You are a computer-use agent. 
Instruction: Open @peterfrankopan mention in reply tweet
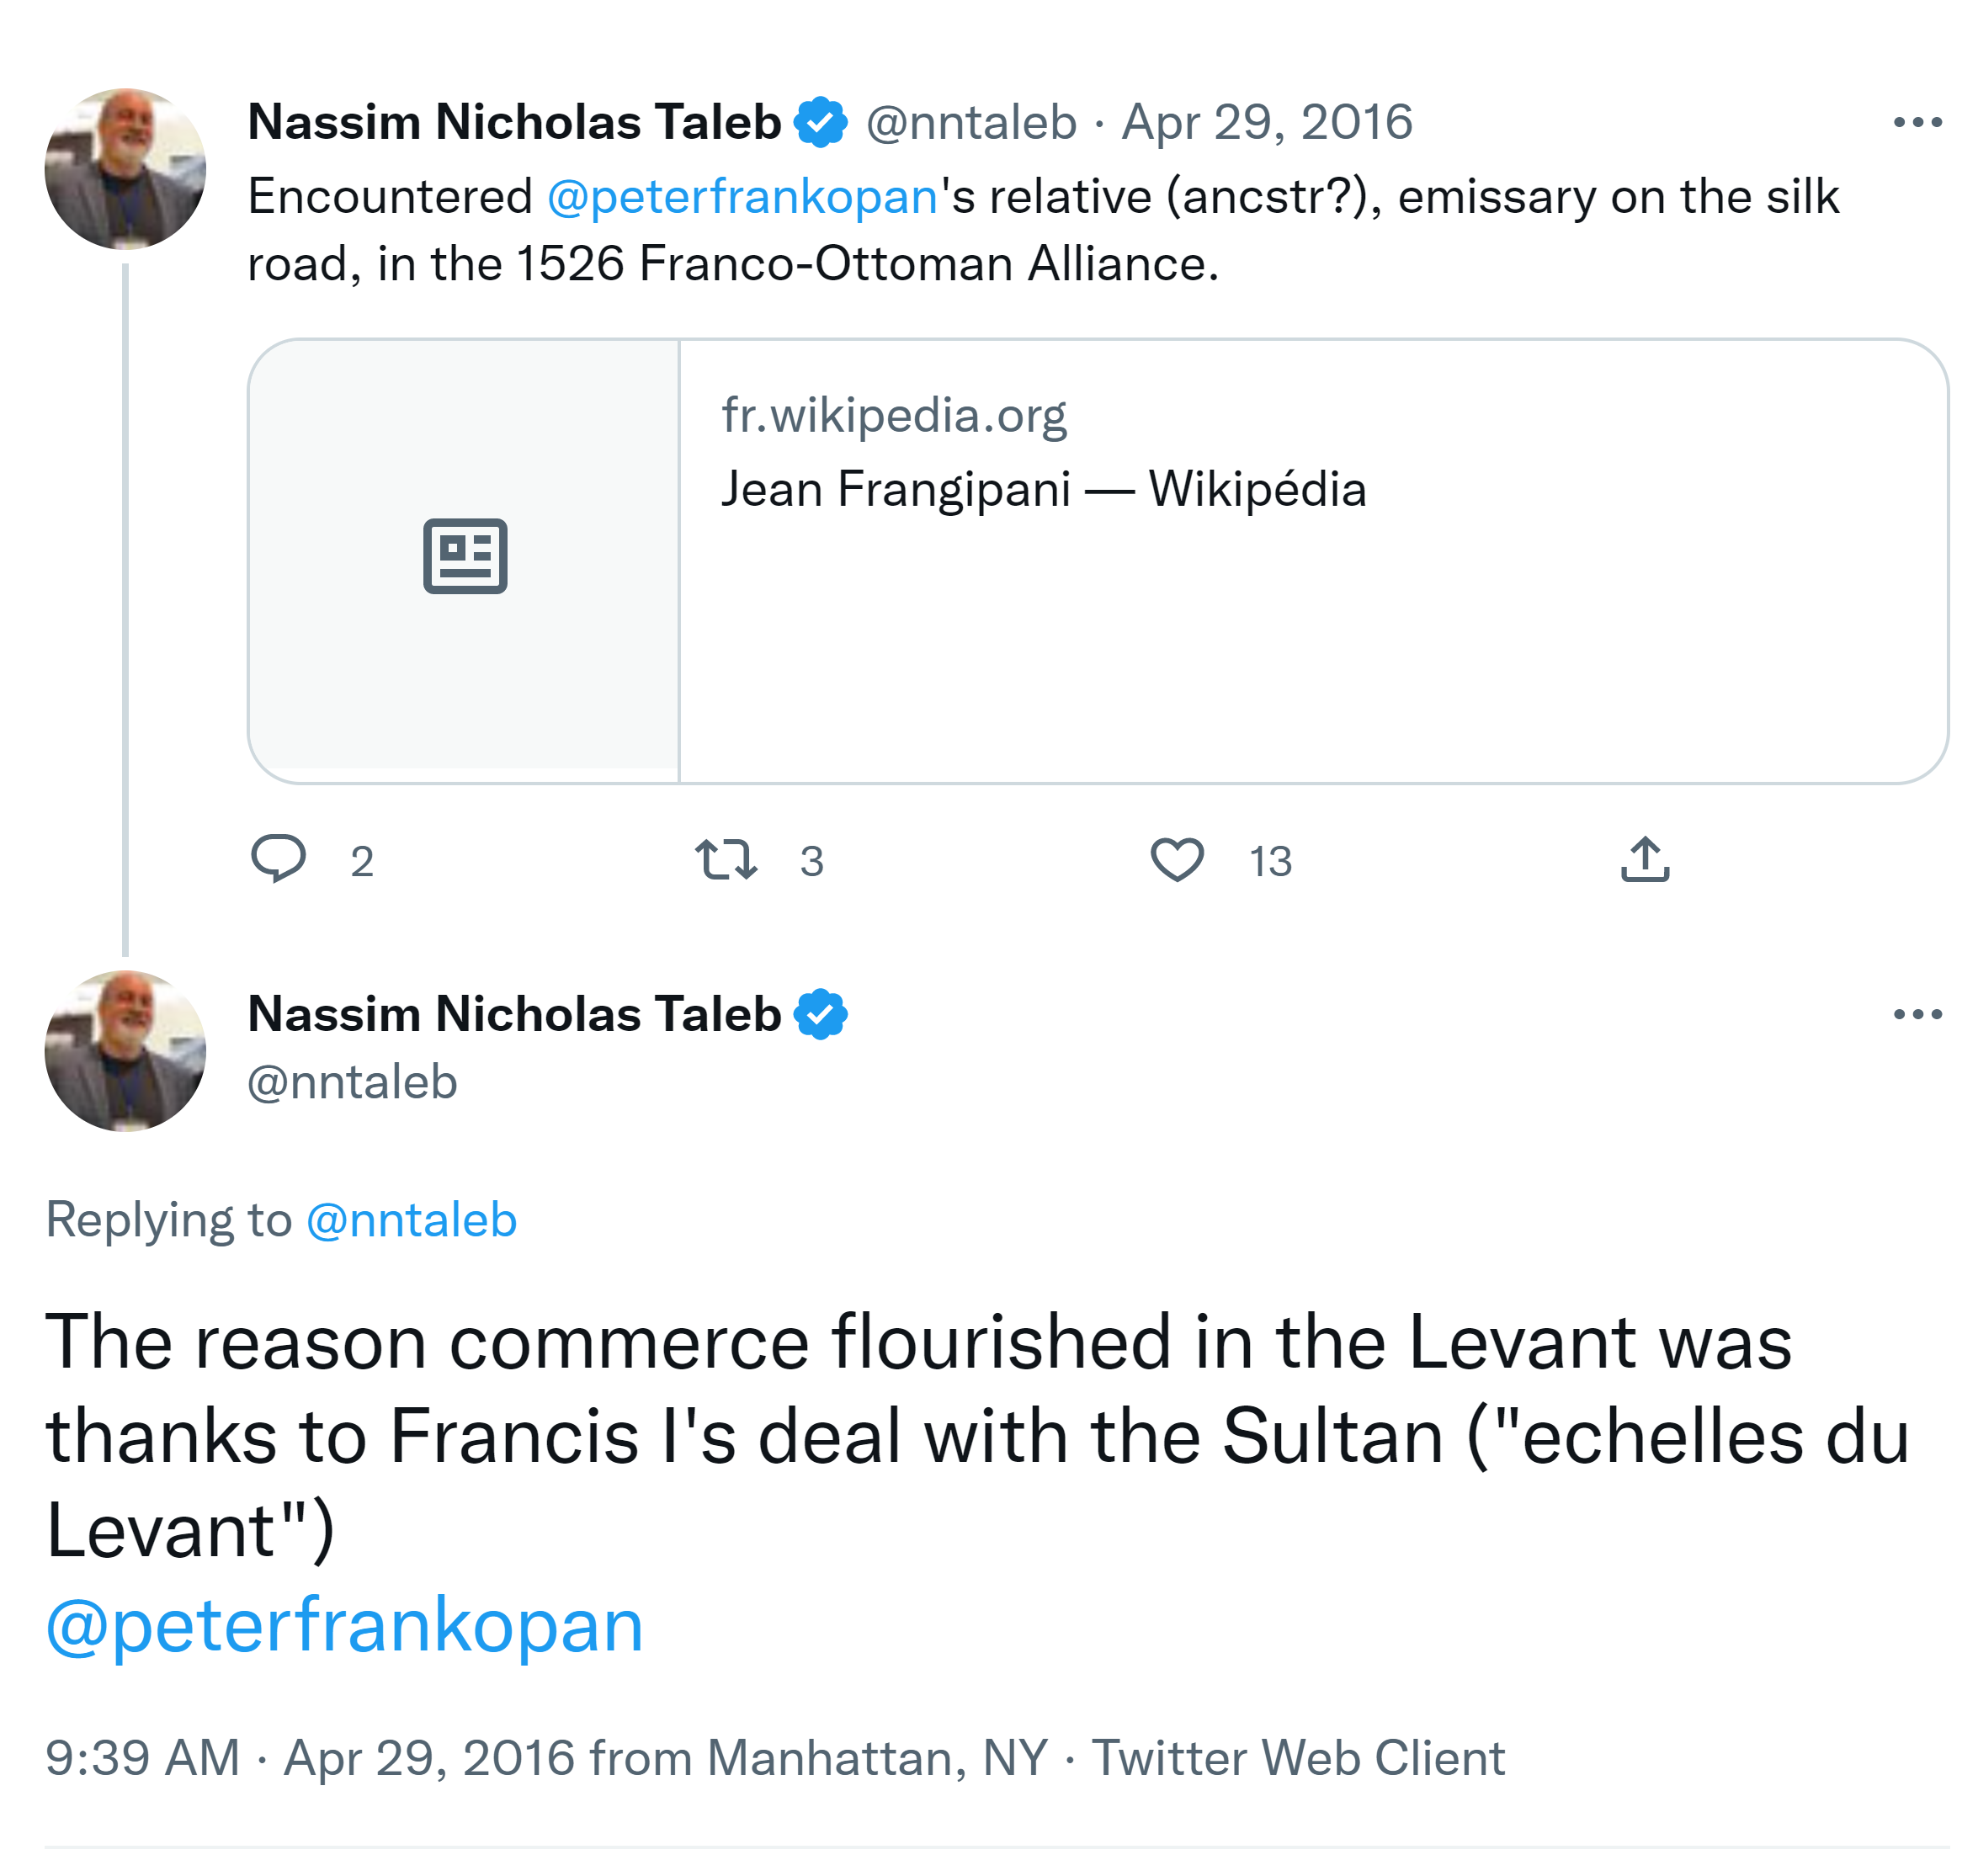[345, 1624]
